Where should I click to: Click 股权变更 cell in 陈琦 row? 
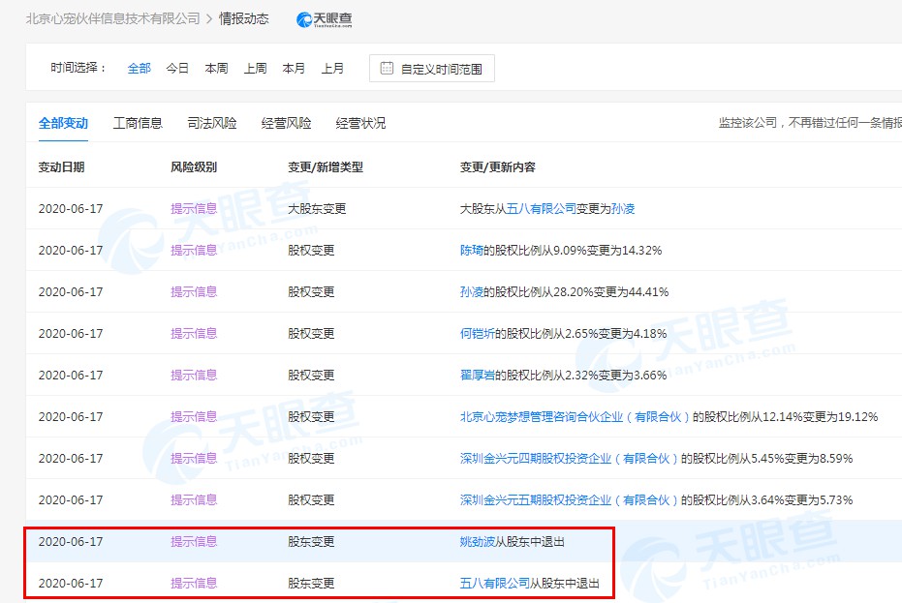pyautogui.click(x=311, y=251)
